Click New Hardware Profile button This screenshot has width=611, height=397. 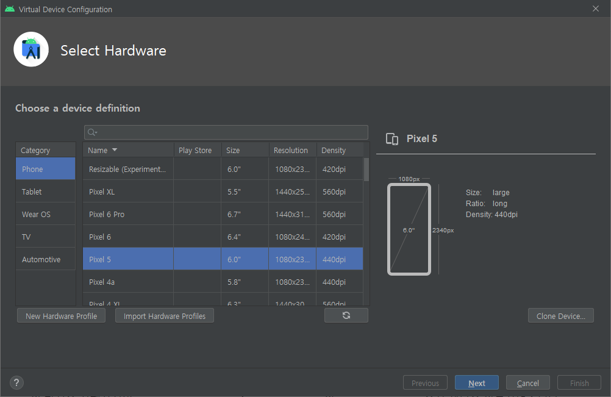(x=61, y=316)
